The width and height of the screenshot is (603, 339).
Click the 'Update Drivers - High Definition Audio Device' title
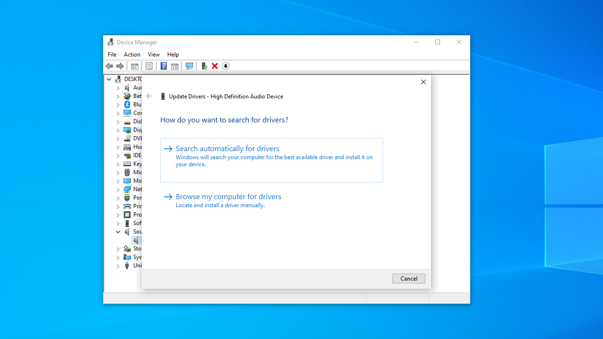(x=226, y=97)
